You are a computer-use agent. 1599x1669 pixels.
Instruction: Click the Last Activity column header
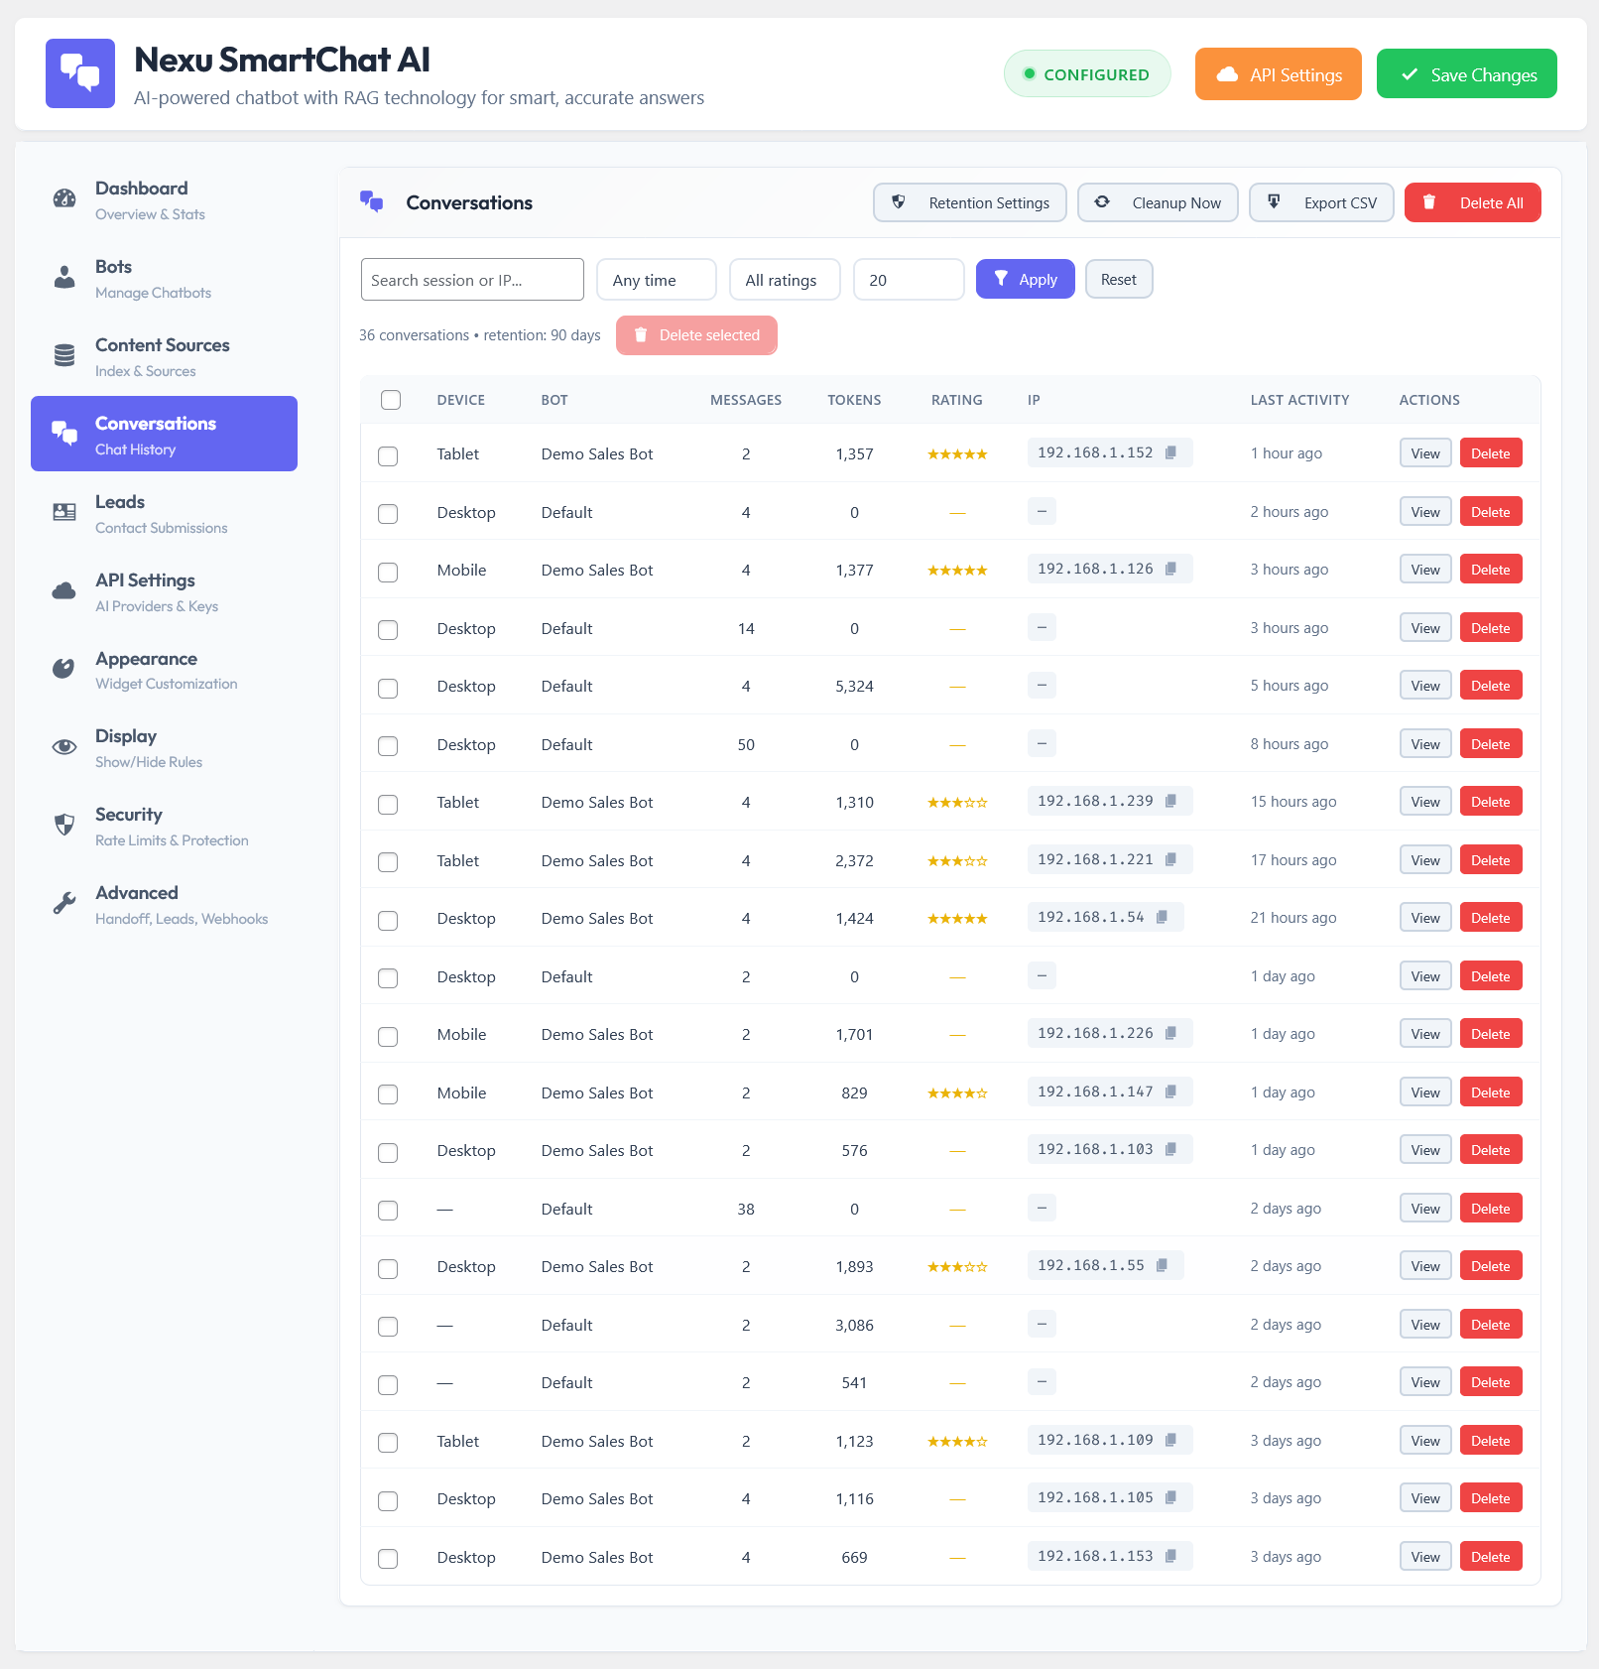tap(1299, 400)
